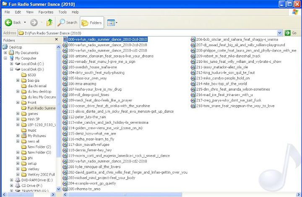Select the 205-rihanna-te_amo file icon

tap(65, 189)
